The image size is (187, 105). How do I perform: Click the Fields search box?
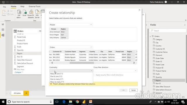[x=168, y=31]
